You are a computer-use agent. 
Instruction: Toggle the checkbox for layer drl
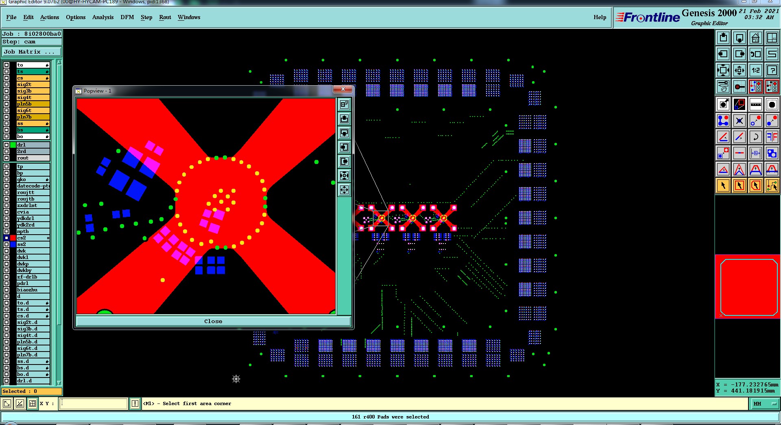click(x=7, y=145)
